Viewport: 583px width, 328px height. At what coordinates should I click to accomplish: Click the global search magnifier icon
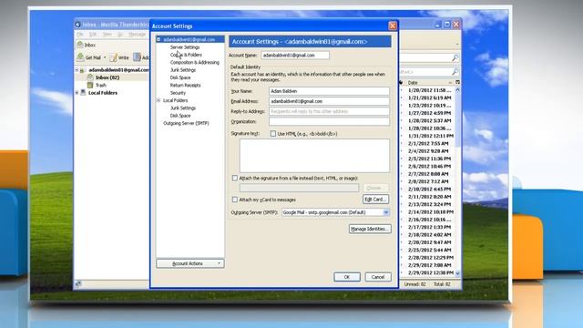pyautogui.click(x=455, y=57)
